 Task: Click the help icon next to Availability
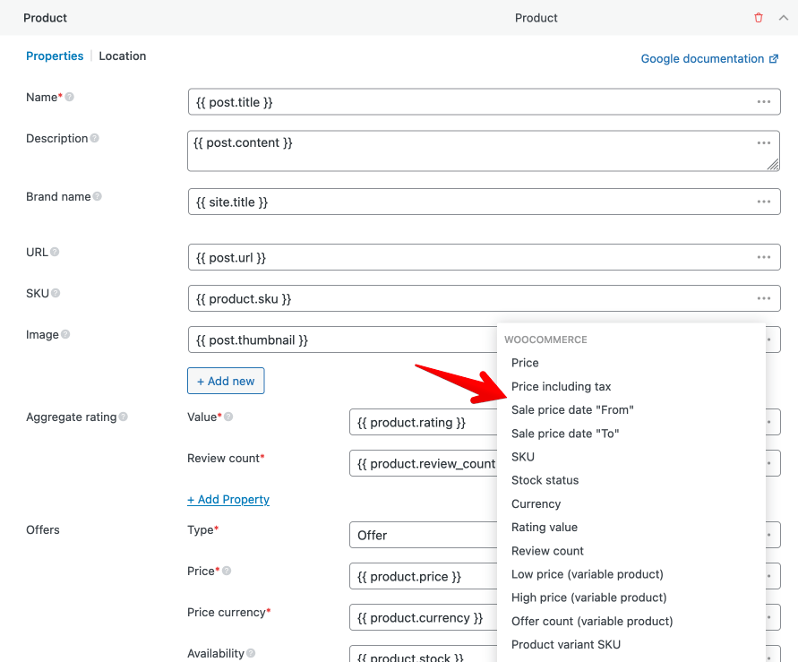[x=251, y=653]
